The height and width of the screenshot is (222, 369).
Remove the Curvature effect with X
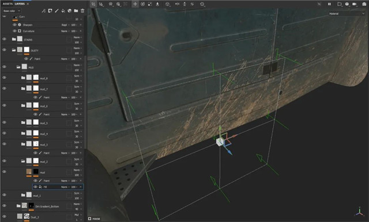(81, 31)
